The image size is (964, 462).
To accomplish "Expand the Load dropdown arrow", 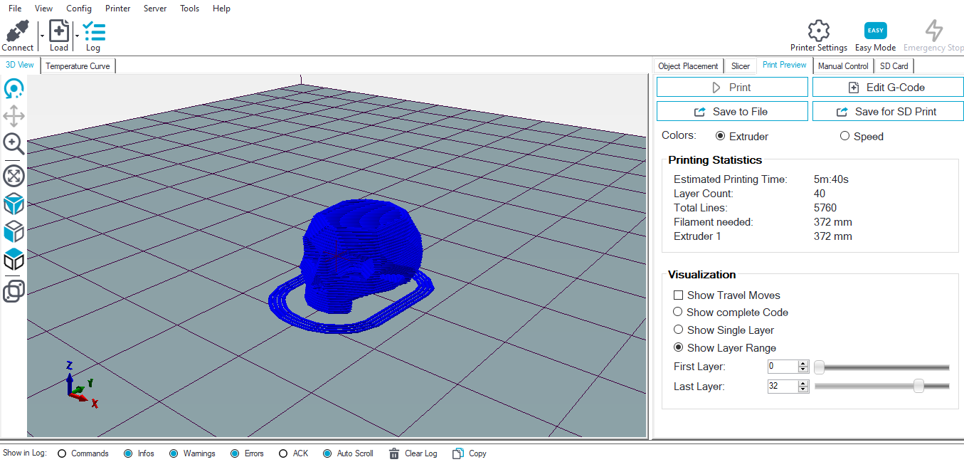I will 77,36.
